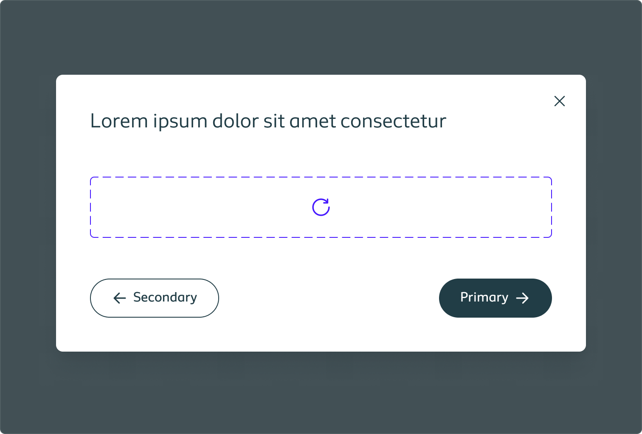Click the white modal card background
This screenshot has height=434, width=642.
pos(321,255)
